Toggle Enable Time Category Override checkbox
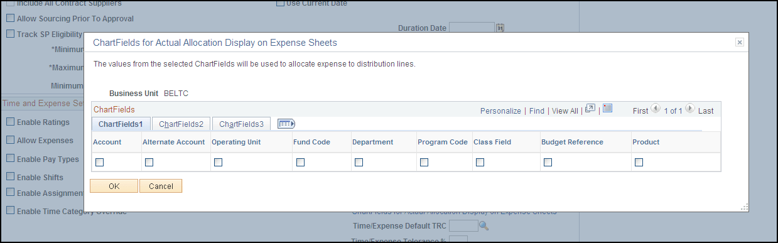 (10, 211)
